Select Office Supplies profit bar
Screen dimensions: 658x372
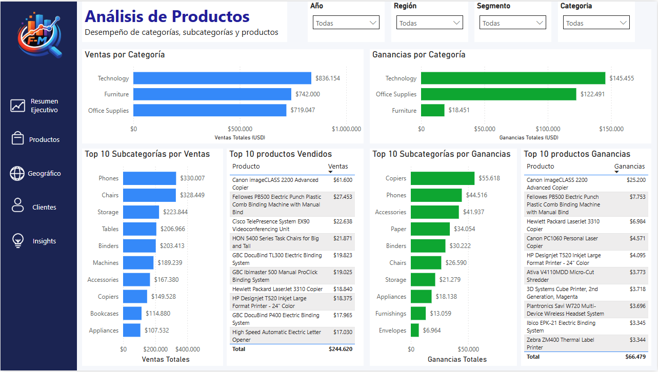(x=499, y=94)
